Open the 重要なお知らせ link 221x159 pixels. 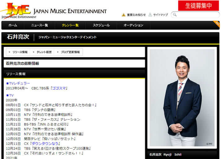click(x=136, y=15)
